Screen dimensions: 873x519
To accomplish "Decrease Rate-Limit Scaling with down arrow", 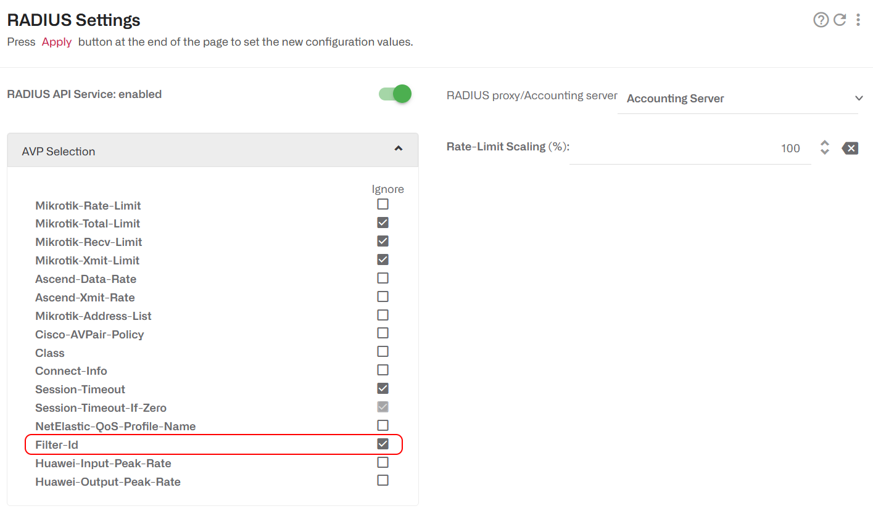I will coord(824,152).
